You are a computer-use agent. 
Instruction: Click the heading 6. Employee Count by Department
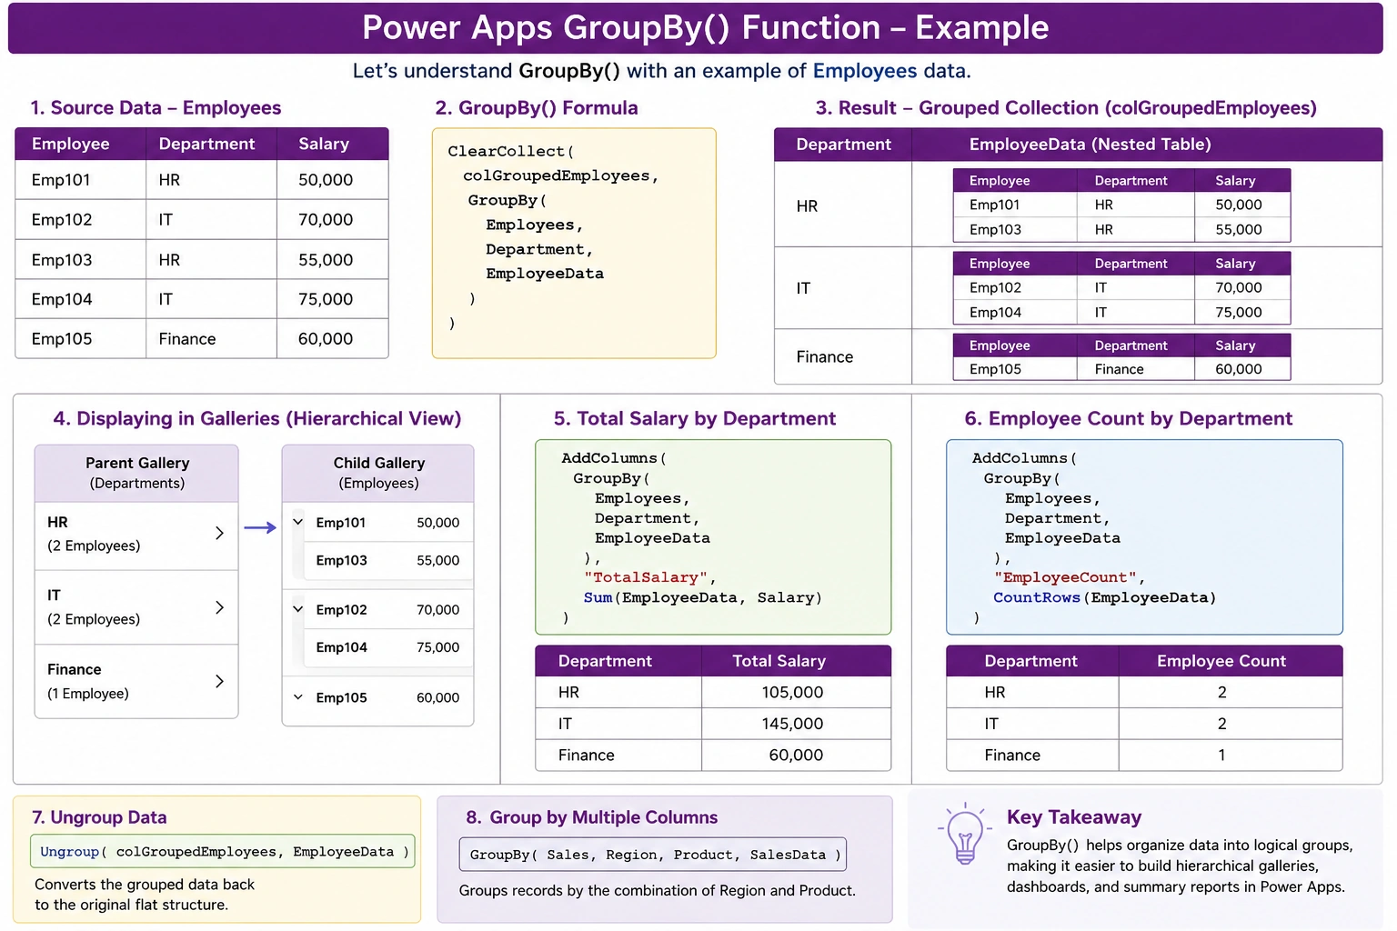tap(1128, 418)
